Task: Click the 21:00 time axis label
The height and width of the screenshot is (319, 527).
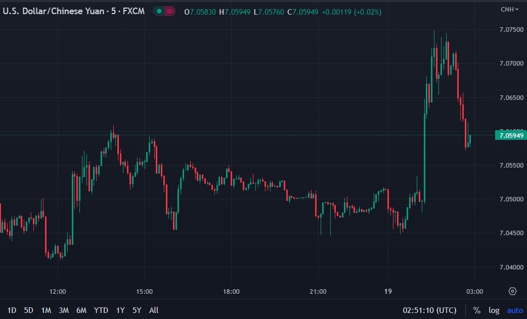Action: (x=318, y=292)
